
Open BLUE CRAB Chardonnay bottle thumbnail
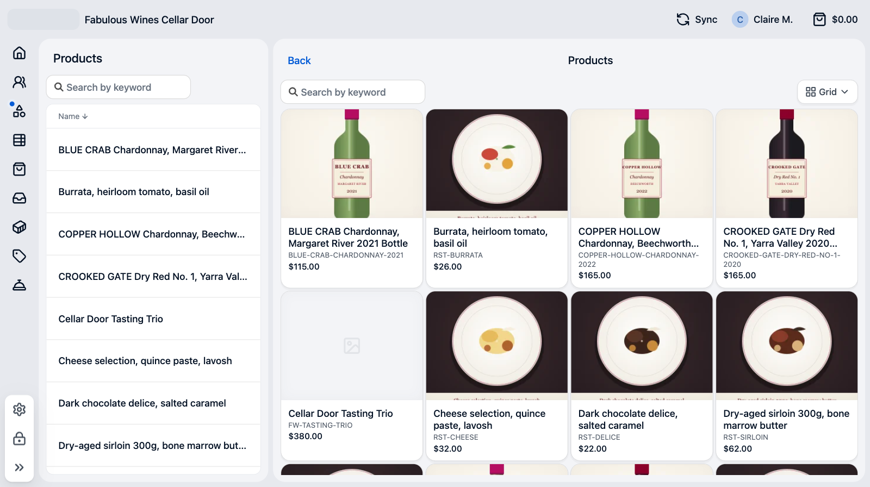pos(352,164)
